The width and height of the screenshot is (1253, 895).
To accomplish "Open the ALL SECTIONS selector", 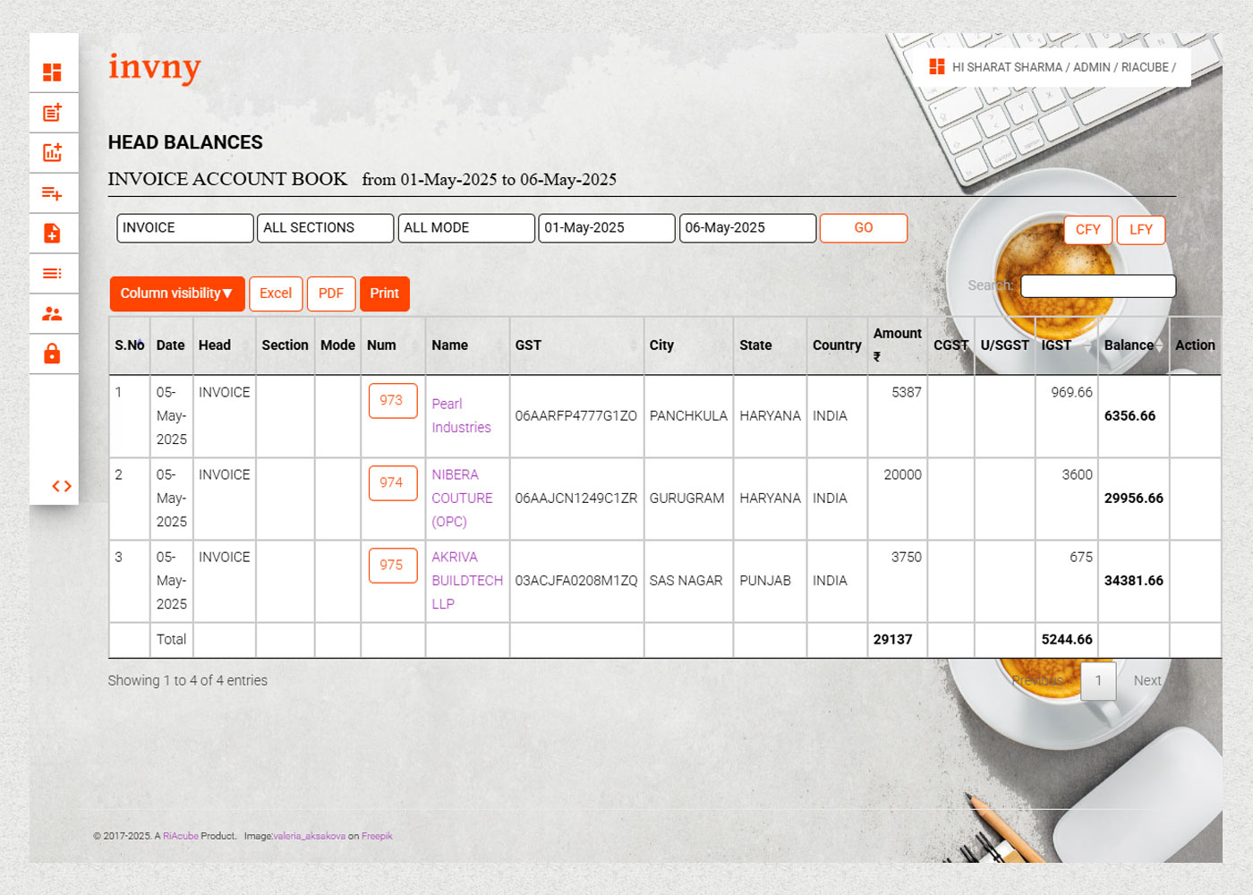I will click(325, 228).
